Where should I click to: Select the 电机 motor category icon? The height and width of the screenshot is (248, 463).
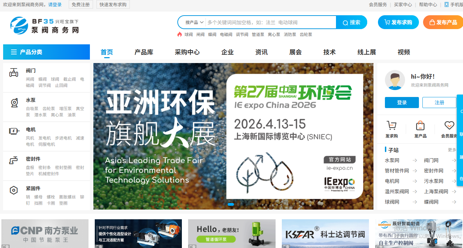click(14, 130)
